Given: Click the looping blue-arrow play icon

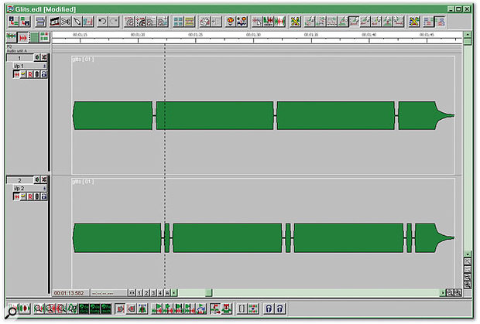Looking at the screenshot, I should (x=201, y=309).
